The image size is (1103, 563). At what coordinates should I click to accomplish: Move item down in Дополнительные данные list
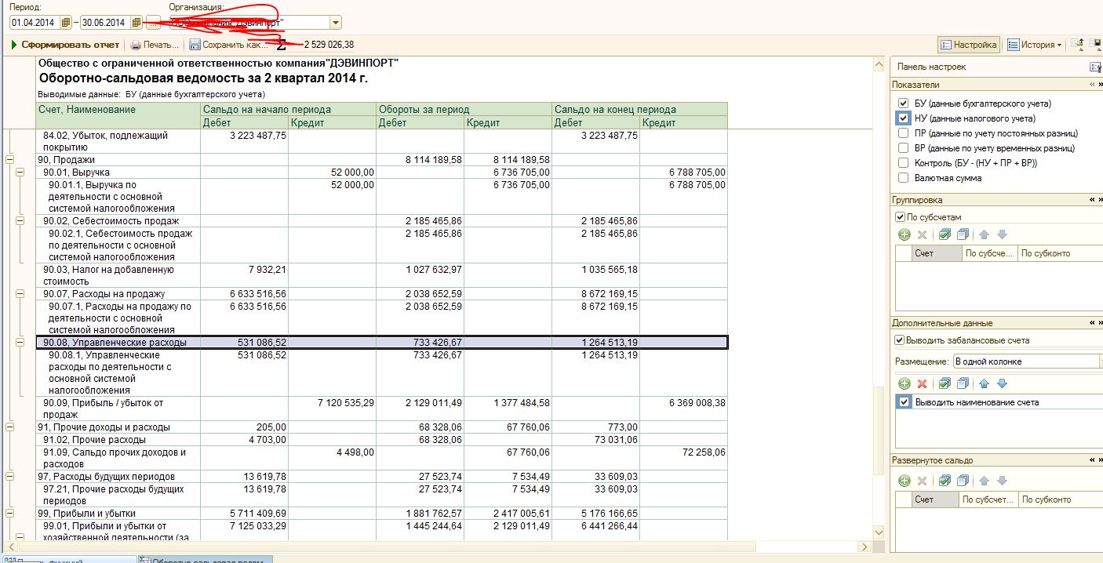[x=1002, y=383]
